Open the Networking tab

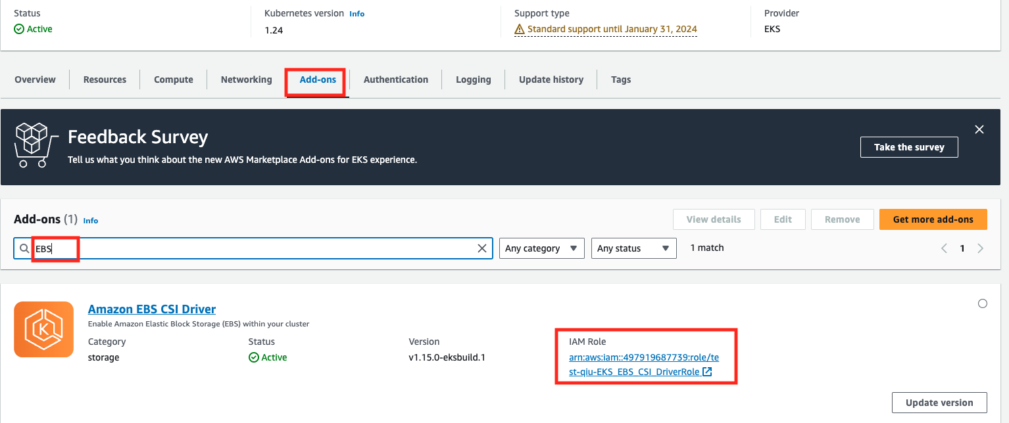246,79
